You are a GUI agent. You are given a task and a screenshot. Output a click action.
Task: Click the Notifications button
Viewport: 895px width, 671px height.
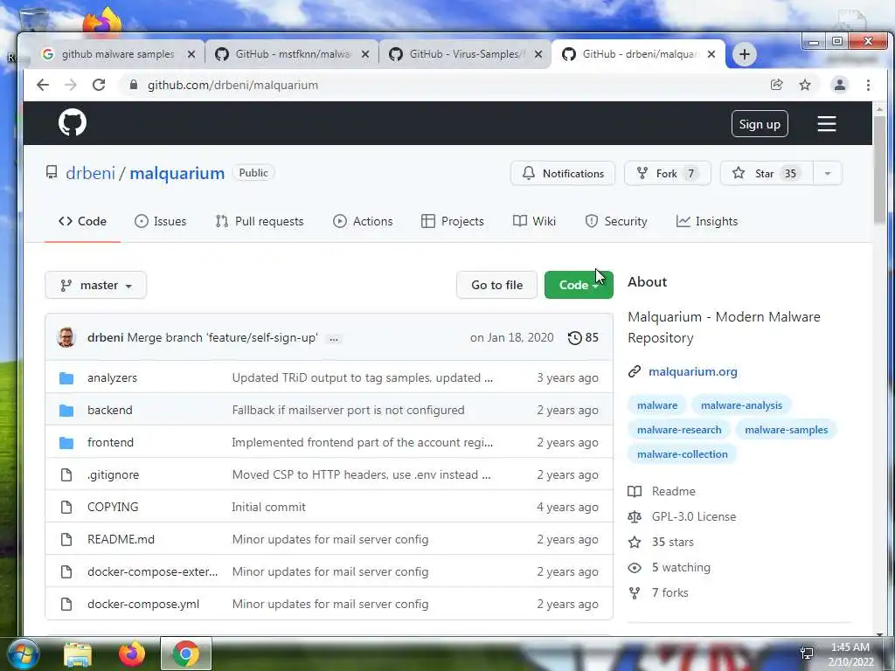pyautogui.click(x=563, y=174)
